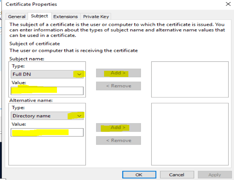Screen dimensions: 234x180
Task: Click the Apply button
Action: click(214, 175)
